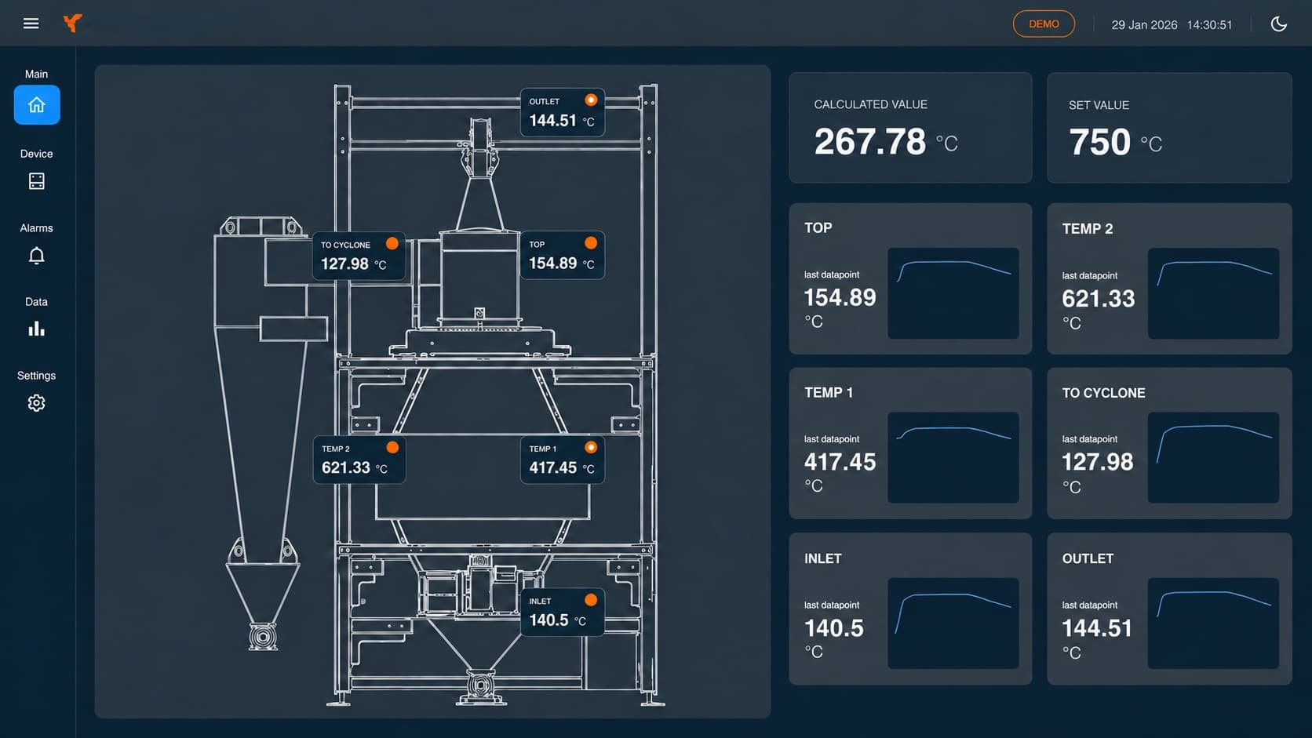This screenshot has height=738, width=1312.
Task: Click the 154.89 value in TOP card
Action: [x=840, y=298]
